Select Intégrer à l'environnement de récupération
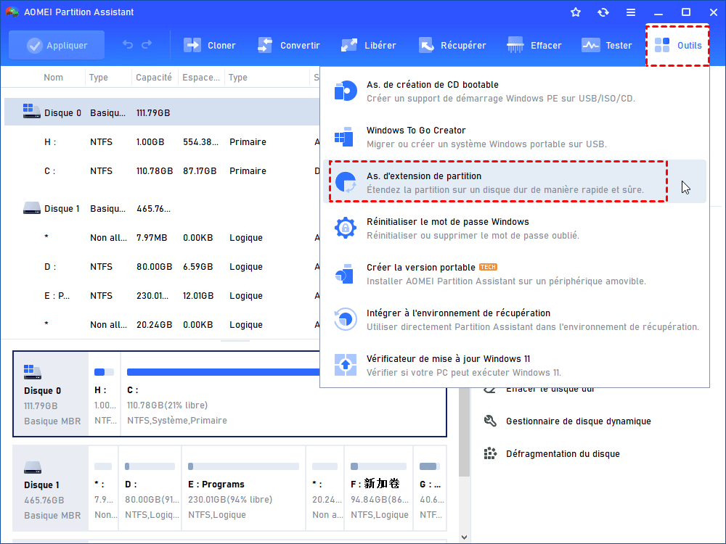 coord(515,320)
